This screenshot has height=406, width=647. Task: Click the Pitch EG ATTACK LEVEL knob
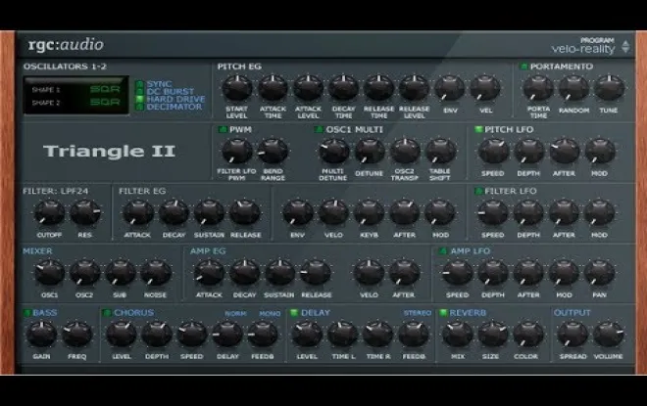(x=308, y=88)
